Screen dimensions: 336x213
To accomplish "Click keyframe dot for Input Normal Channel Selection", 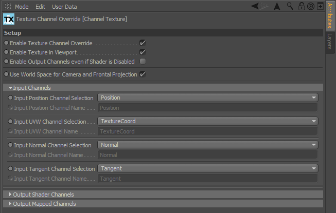I will [x=10, y=145].
